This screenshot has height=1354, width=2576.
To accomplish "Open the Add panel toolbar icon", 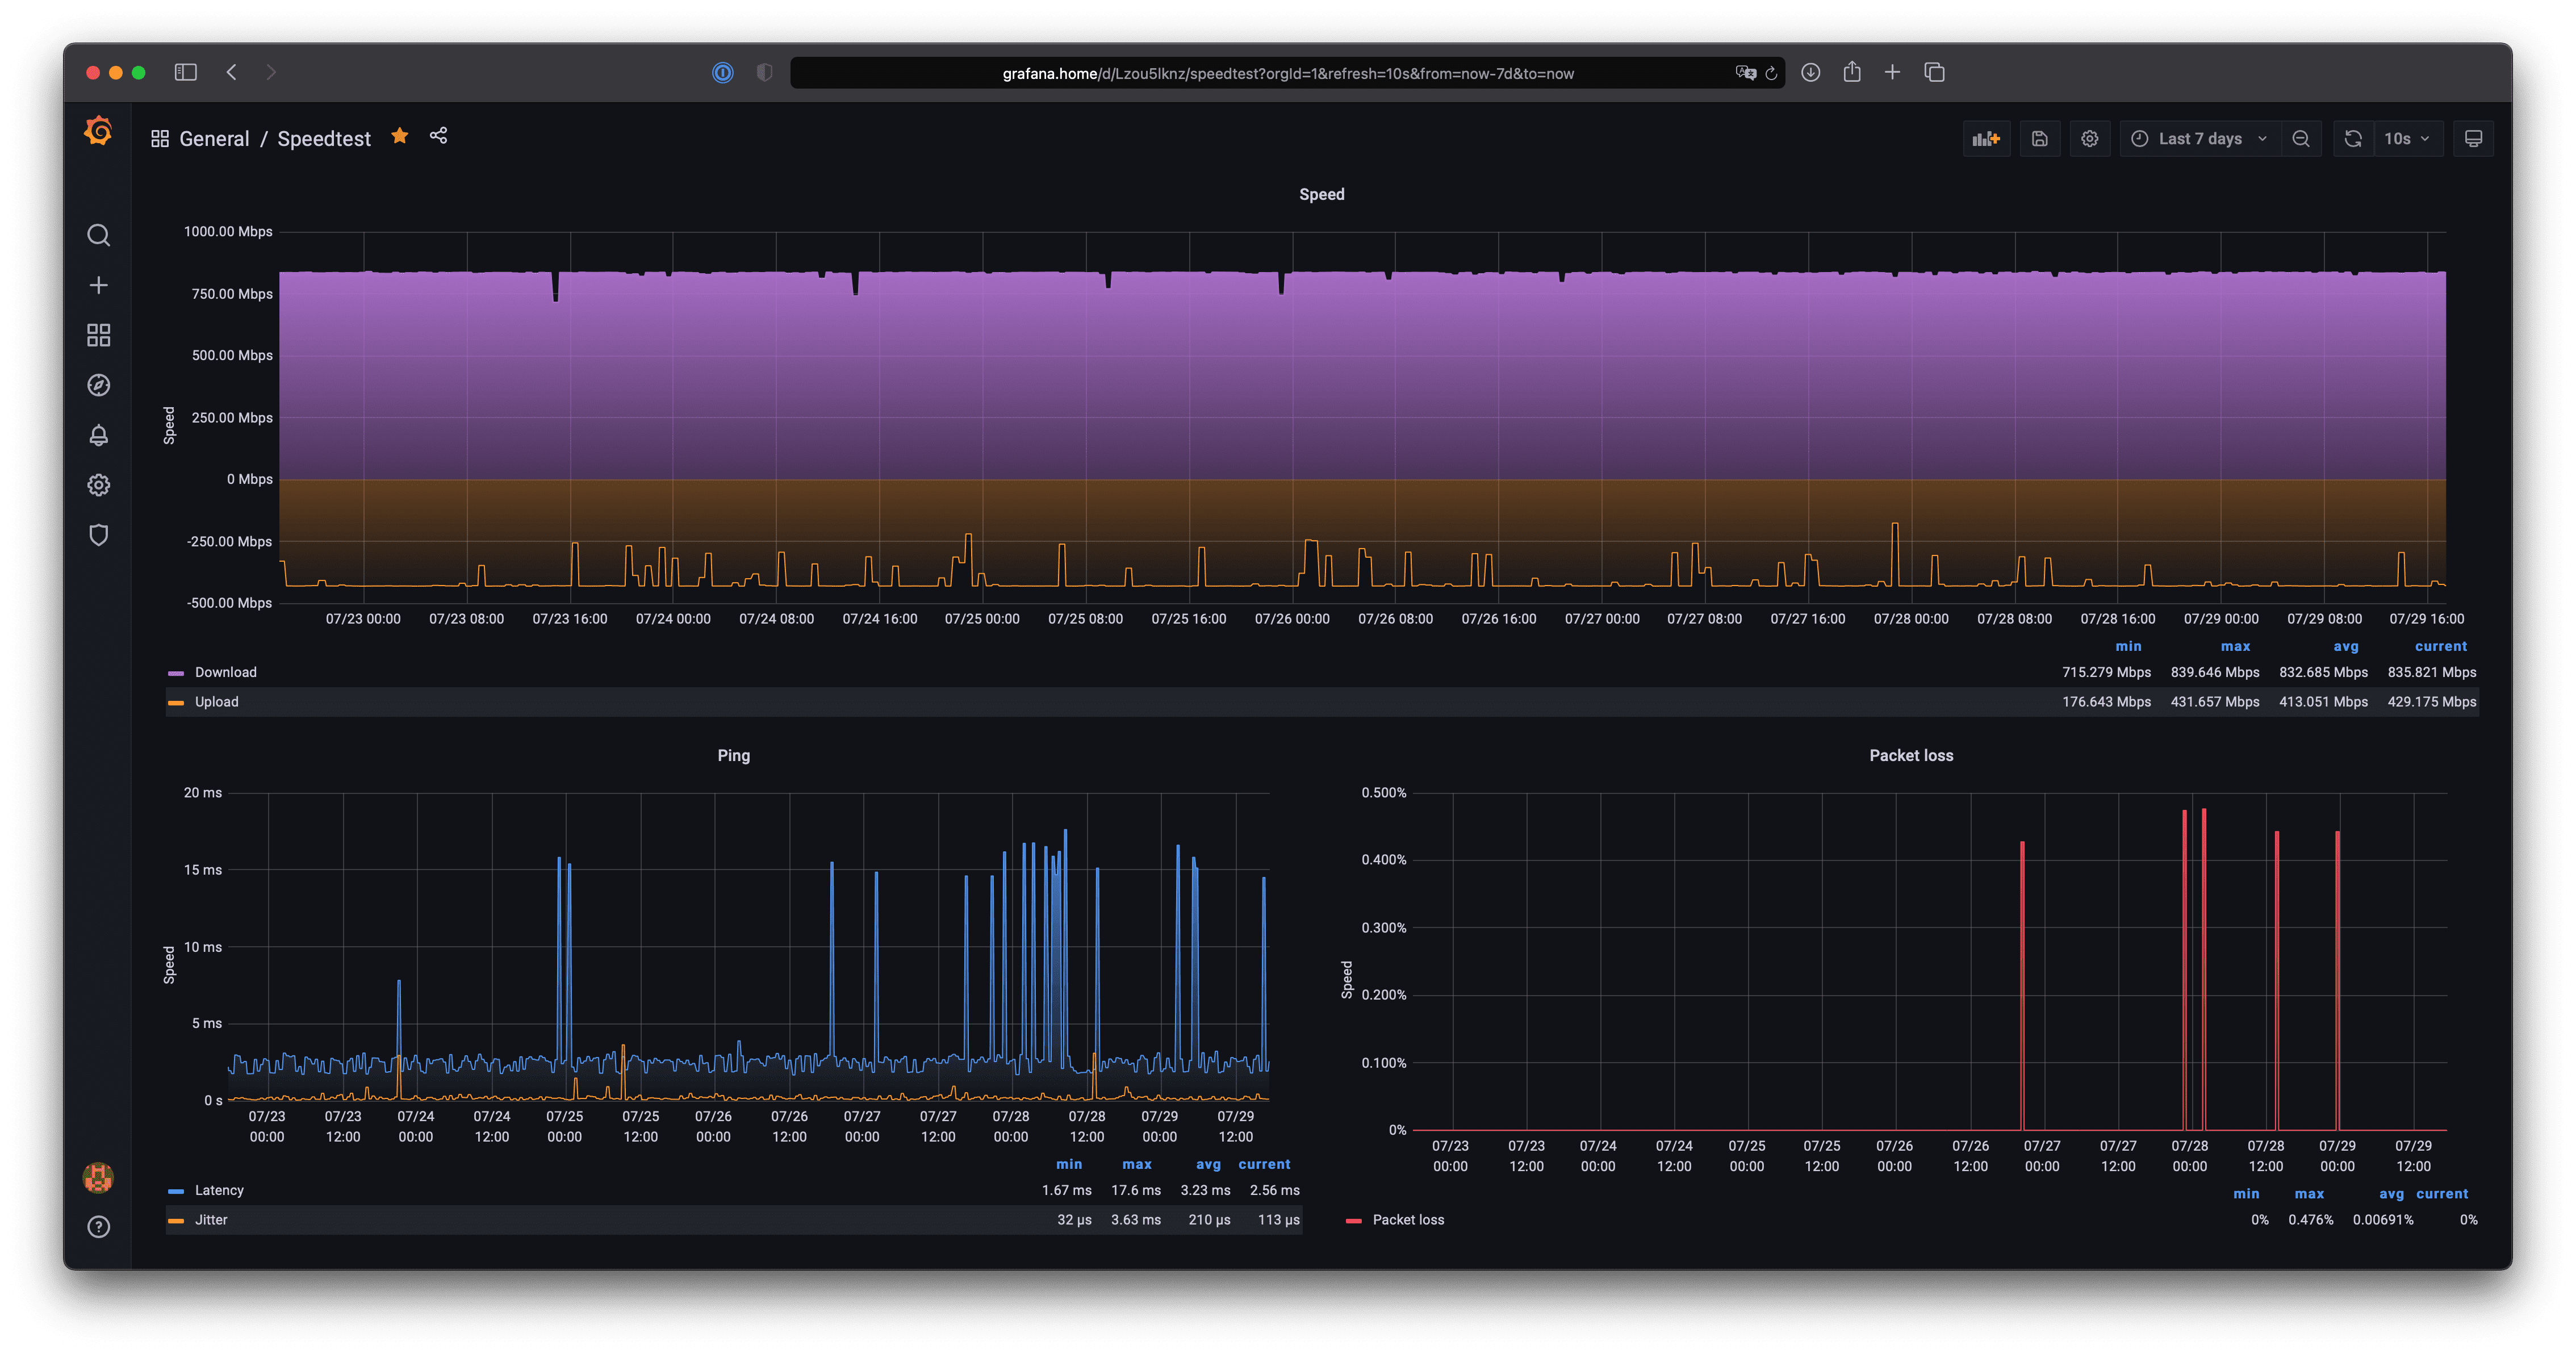I will tap(1986, 138).
